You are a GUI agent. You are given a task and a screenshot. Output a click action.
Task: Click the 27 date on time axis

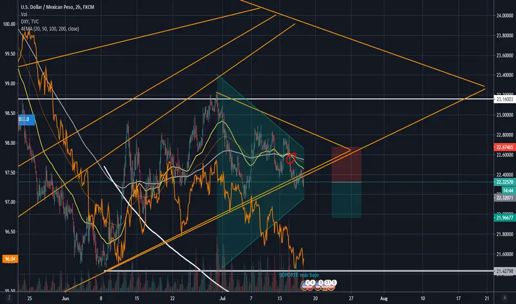click(x=351, y=298)
